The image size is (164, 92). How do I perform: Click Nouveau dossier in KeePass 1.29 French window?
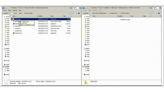coord(125,13)
